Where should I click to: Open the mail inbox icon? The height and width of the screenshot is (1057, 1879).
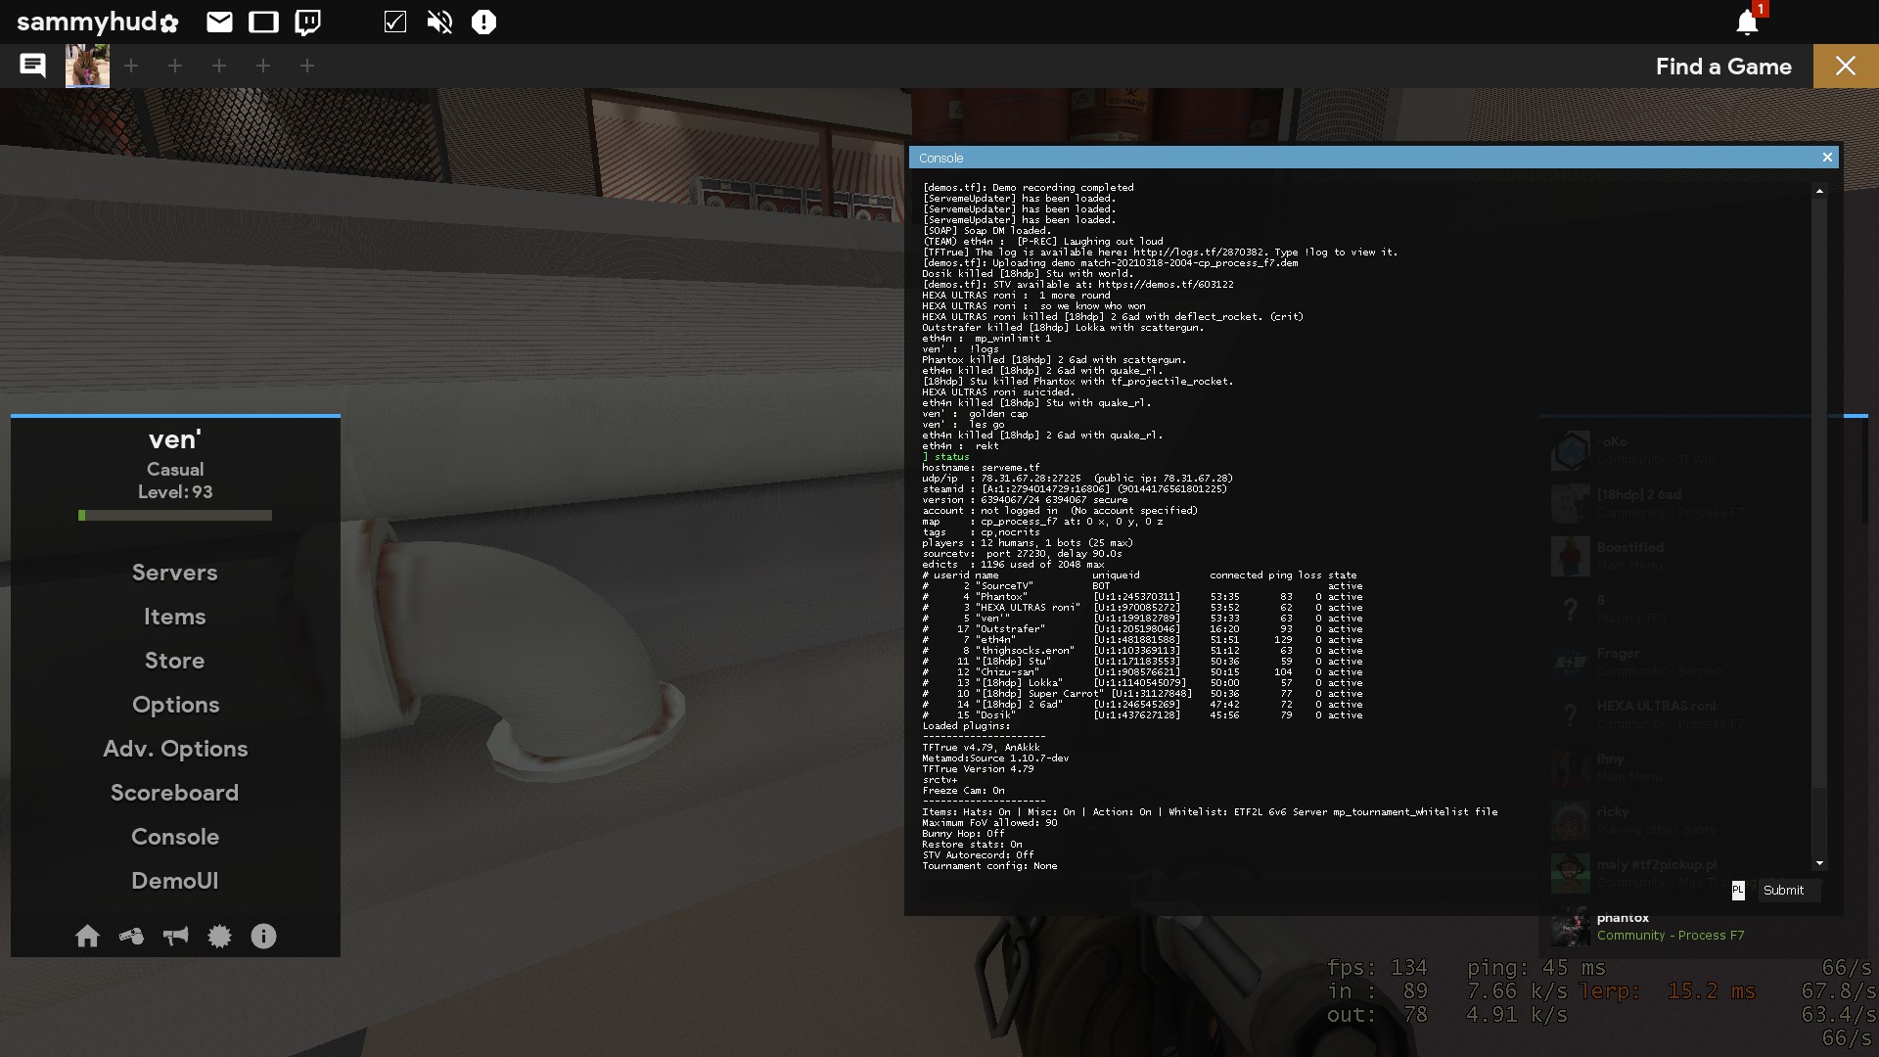[x=219, y=22]
